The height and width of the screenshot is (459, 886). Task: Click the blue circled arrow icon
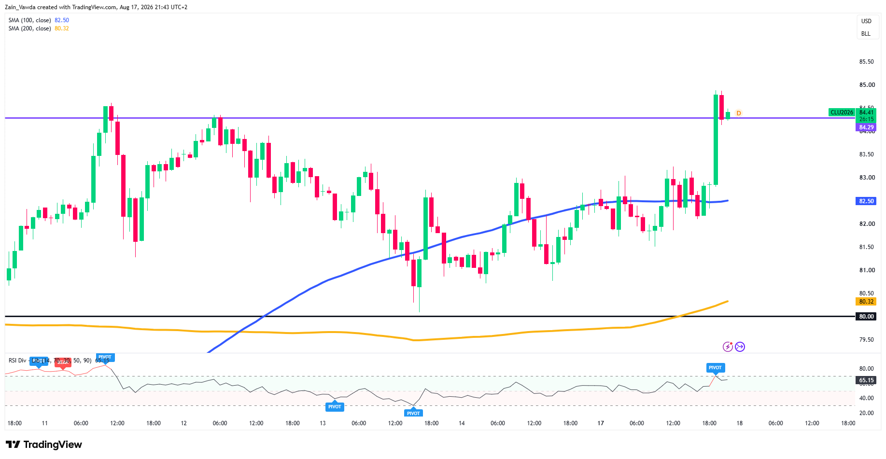740,347
